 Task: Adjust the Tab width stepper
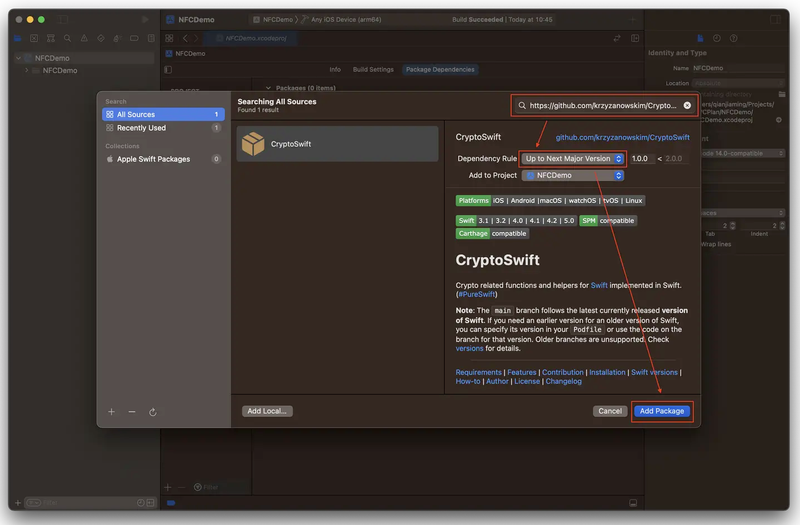point(732,226)
